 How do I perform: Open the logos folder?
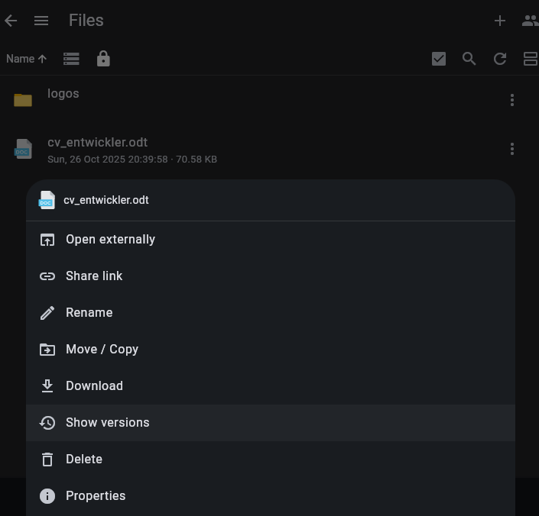point(63,94)
